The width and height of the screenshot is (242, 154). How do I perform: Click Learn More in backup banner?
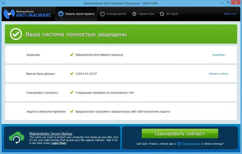pyautogui.click(x=59, y=143)
